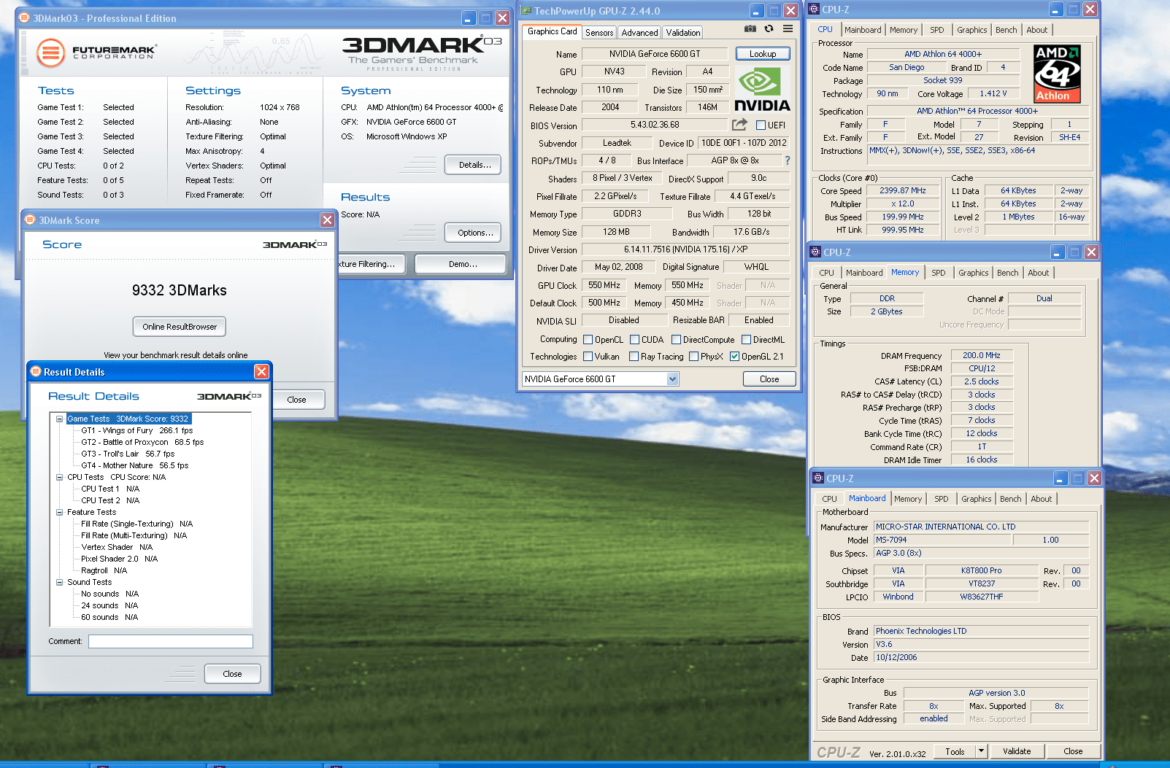This screenshot has height=768, width=1170.
Task: Toggle the UEFI checkbox in GPU-Z
Action: (761, 125)
